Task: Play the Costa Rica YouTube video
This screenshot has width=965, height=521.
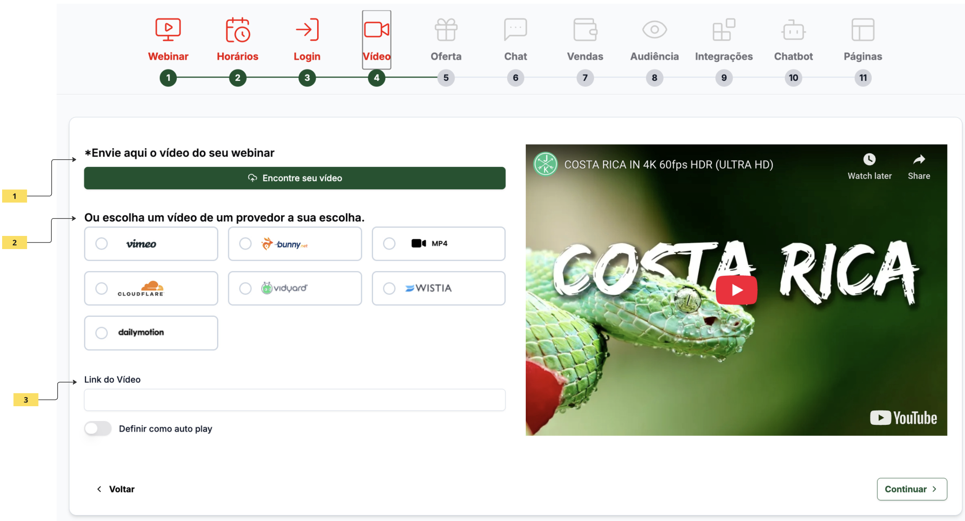Action: [x=736, y=290]
